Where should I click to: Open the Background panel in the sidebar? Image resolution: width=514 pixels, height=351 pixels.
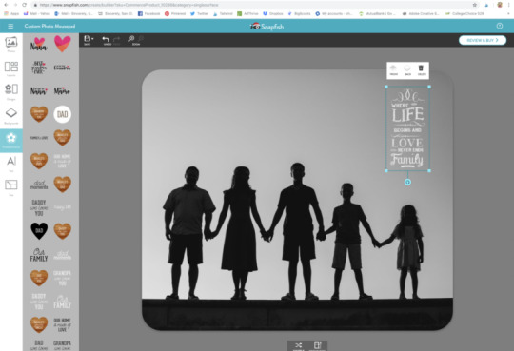point(11,116)
